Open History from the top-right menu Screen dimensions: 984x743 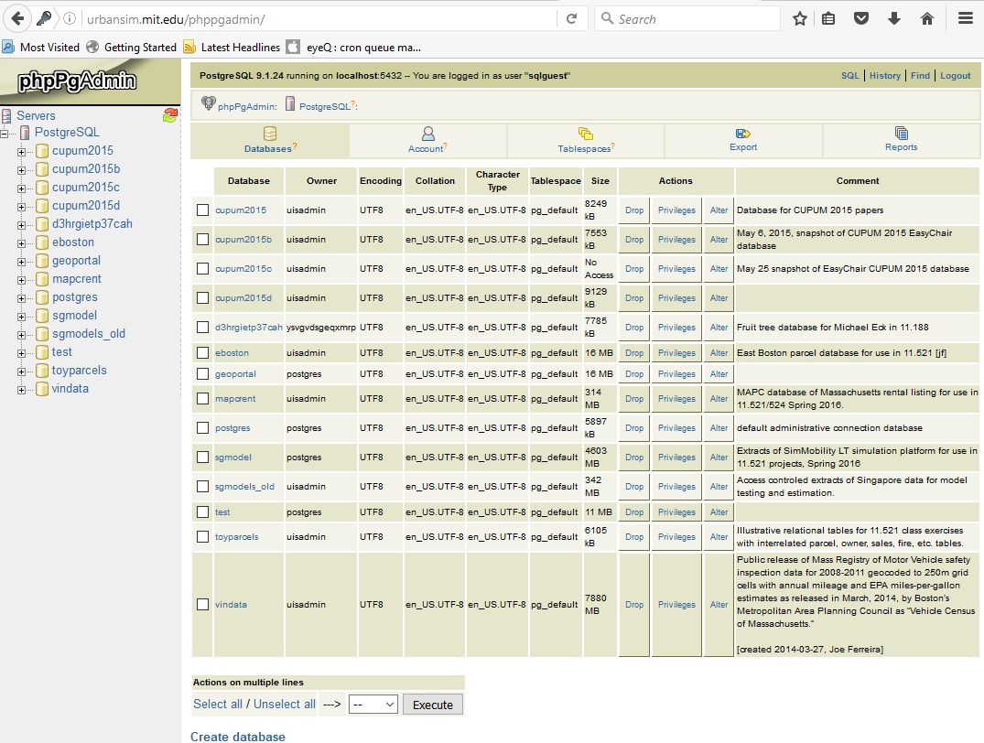point(884,76)
